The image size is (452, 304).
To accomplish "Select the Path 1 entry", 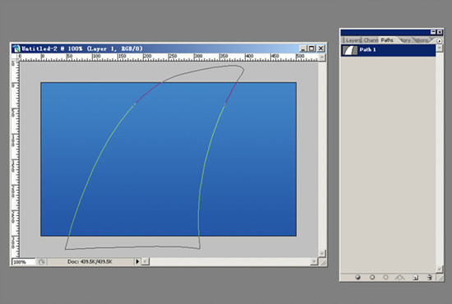I will 388,50.
